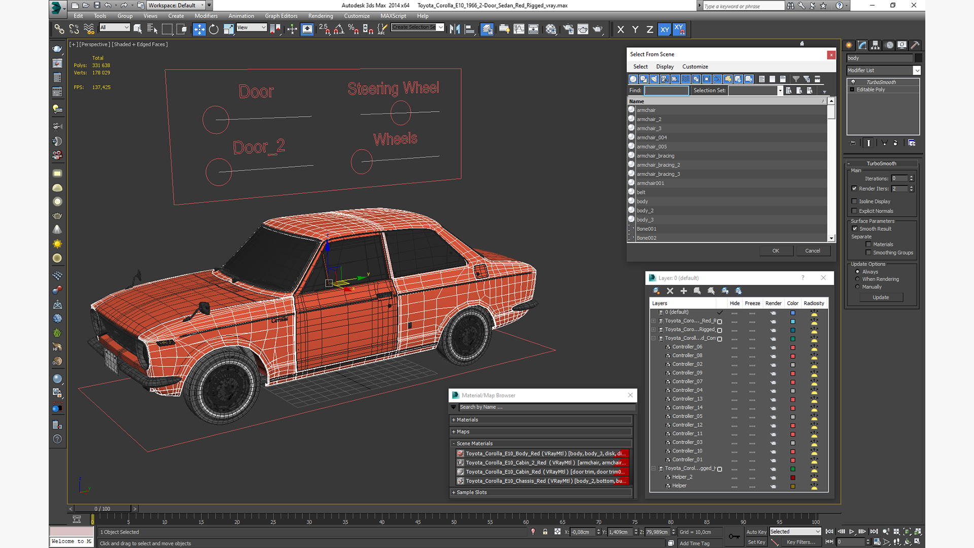
Task: Click the Find field in Select From Scene
Action: (x=666, y=90)
